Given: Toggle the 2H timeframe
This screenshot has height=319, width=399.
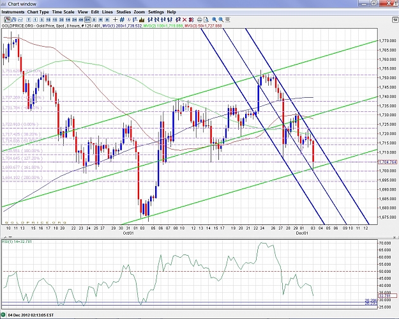Looking at the screenshot, I should click(74, 20).
